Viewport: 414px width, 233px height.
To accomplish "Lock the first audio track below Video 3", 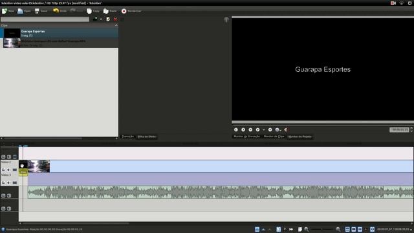I will click(x=3, y=195).
